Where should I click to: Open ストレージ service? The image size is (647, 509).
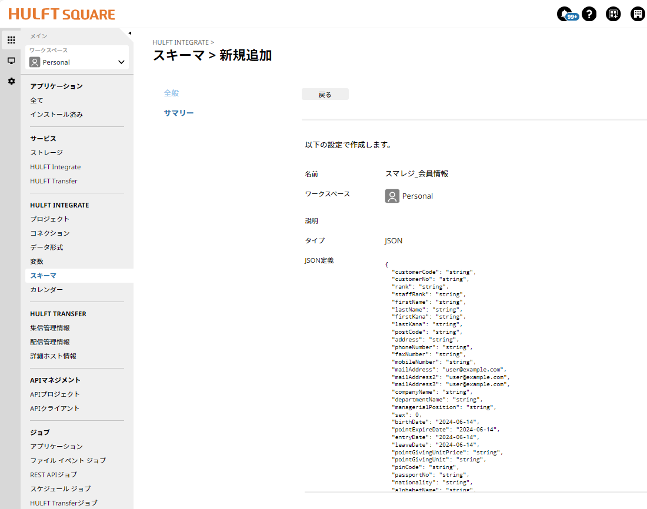[x=46, y=153]
